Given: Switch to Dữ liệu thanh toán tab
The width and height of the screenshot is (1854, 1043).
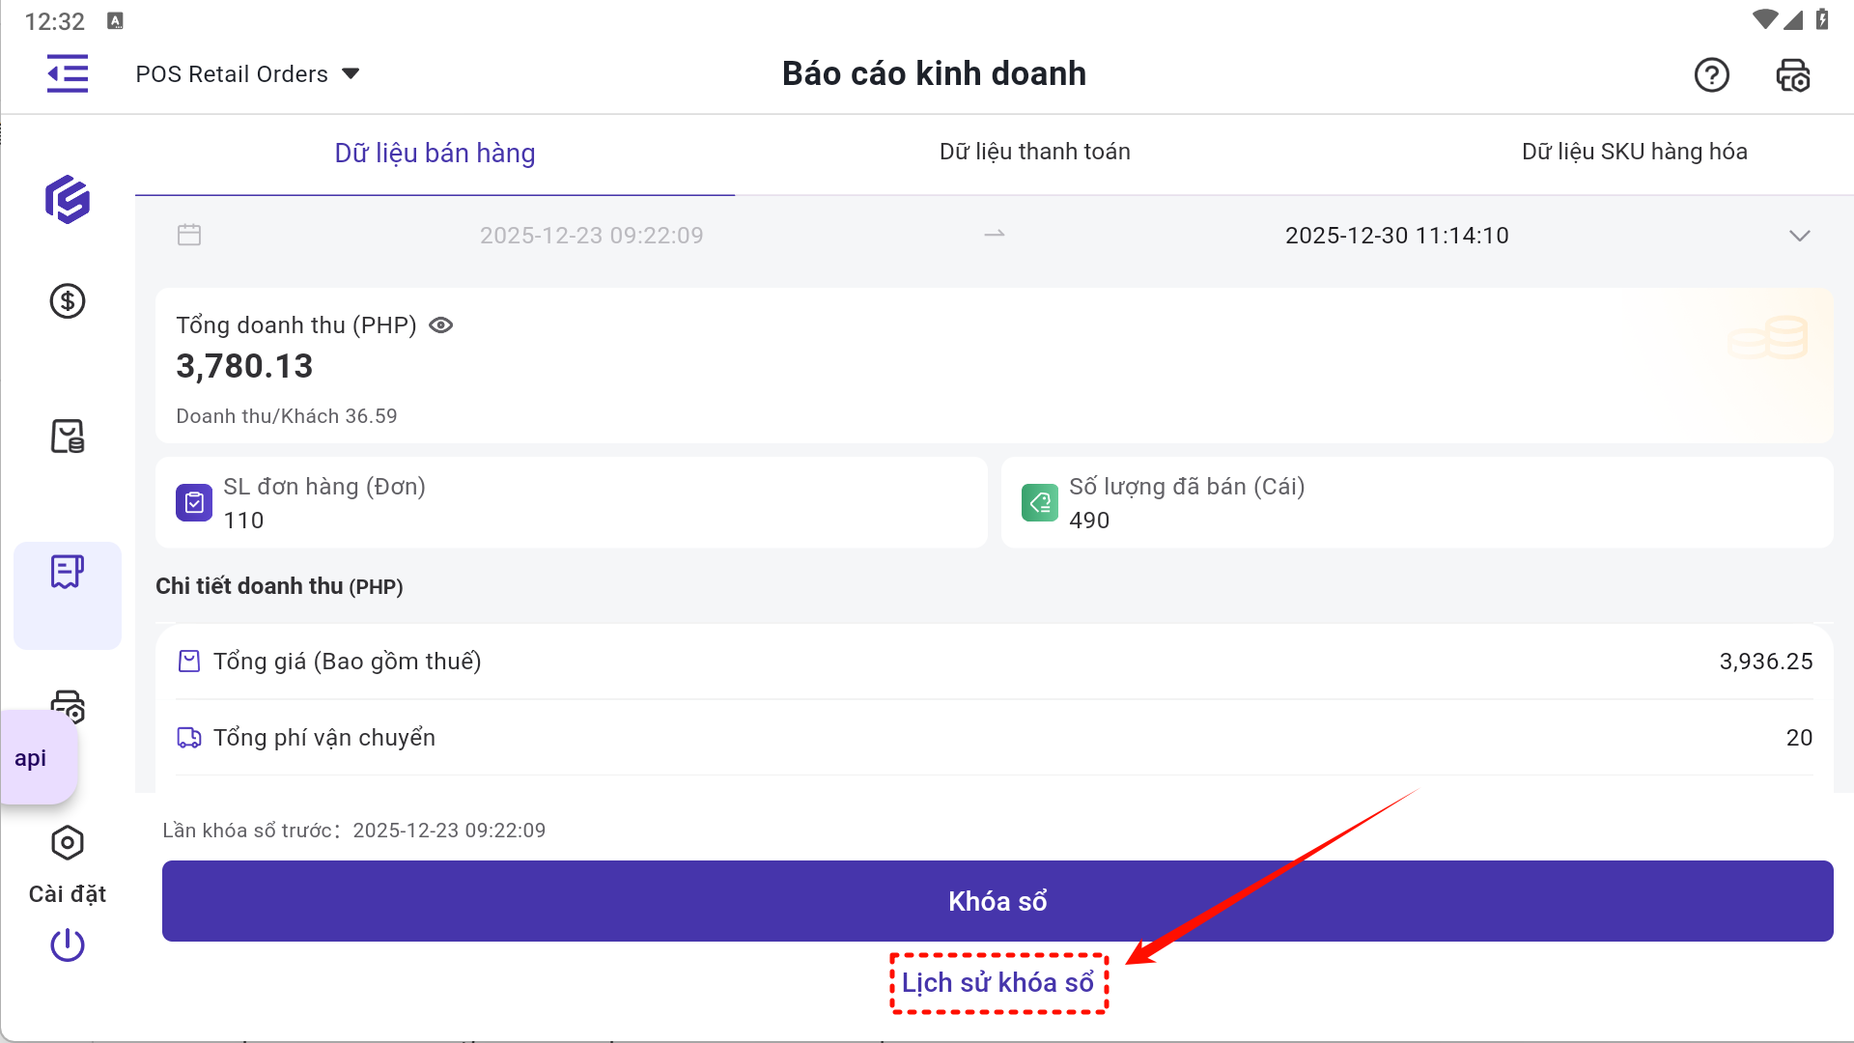Looking at the screenshot, I should pos(1034,152).
